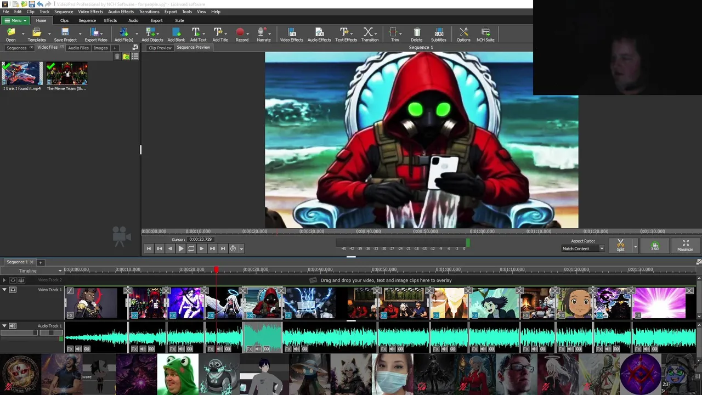Open the Transitions menu
The width and height of the screenshot is (702, 395).
point(149,12)
